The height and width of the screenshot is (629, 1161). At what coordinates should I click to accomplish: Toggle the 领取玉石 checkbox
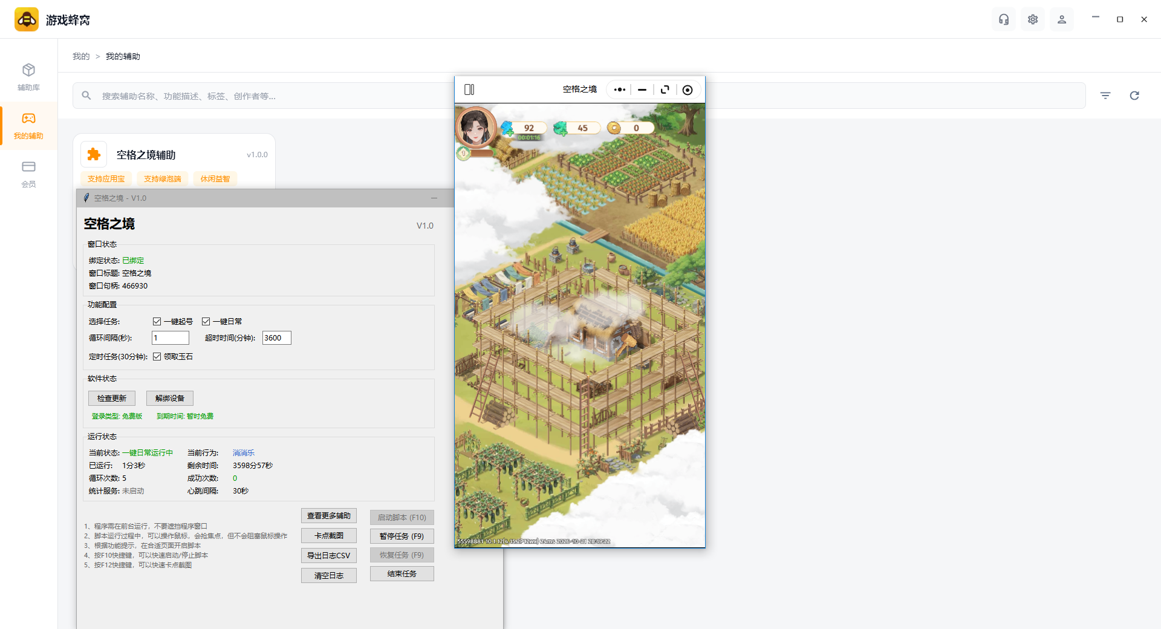coord(157,357)
